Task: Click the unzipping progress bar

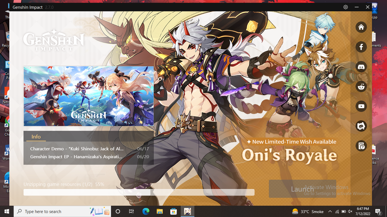Action: pos(139,192)
